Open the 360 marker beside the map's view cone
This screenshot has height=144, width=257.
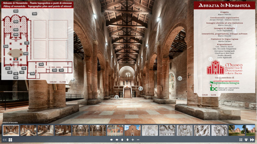click(x=26, y=54)
